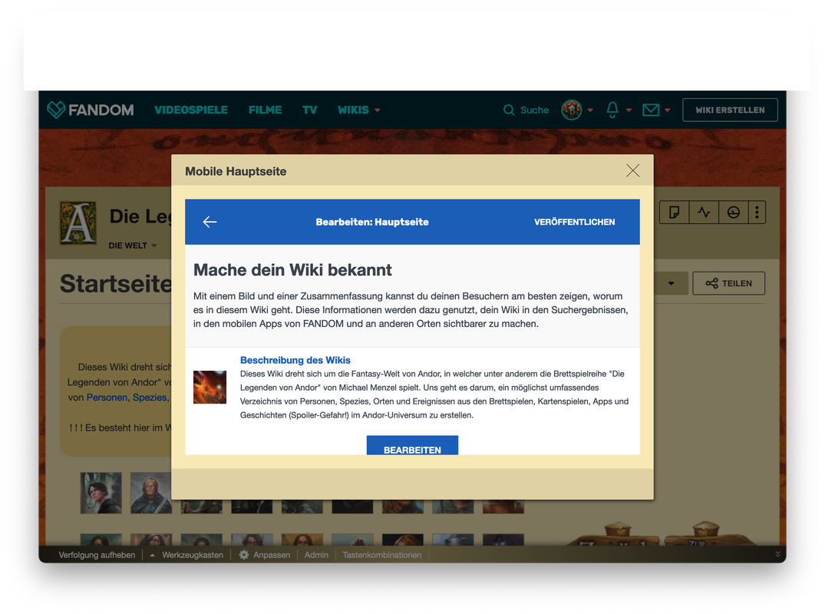Expand the notifications dropdown arrow
The height and width of the screenshot is (614, 825).
coord(629,111)
